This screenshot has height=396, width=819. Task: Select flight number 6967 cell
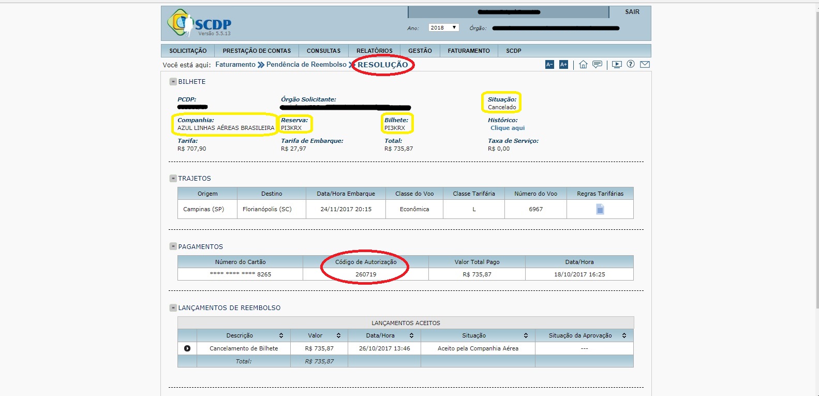tap(535, 209)
